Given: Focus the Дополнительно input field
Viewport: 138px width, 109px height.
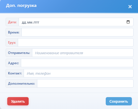Looking at the screenshot, I should point(85,84).
